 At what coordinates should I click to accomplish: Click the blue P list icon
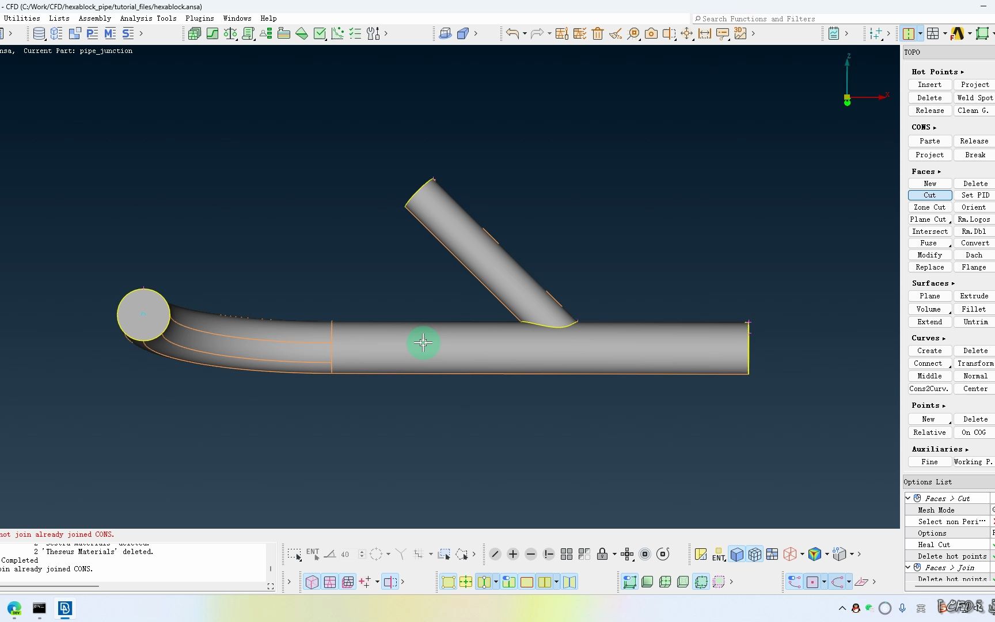point(92,33)
